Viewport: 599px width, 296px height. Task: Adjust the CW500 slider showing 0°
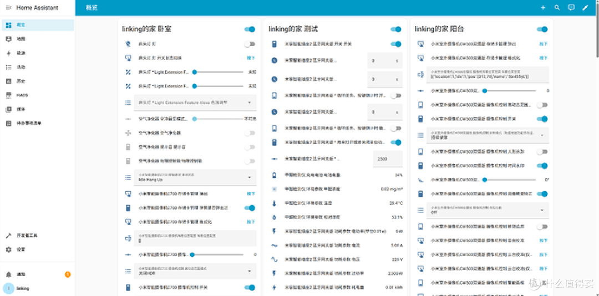click(509, 180)
